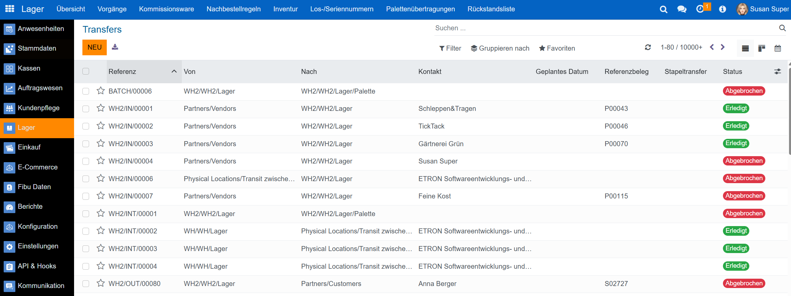
Task: Click vertical scrollbar of transfers list
Action: pos(789,112)
